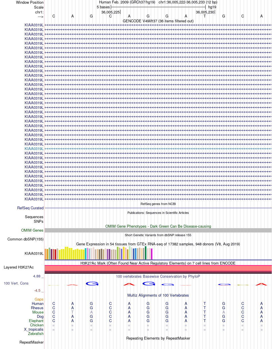The height and width of the screenshot is (349, 272).
Task: Click the gray T in Mouse row
Action: tap(72, 312)
